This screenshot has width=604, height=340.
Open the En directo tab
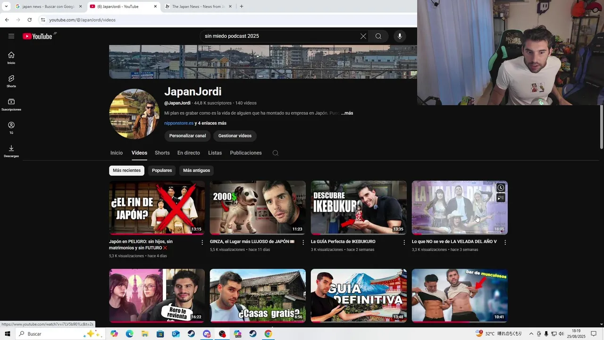pyautogui.click(x=189, y=153)
